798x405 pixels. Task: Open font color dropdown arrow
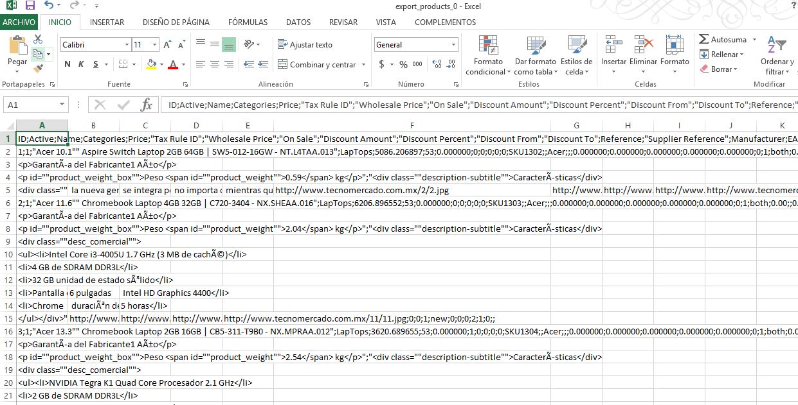tap(183, 64)
